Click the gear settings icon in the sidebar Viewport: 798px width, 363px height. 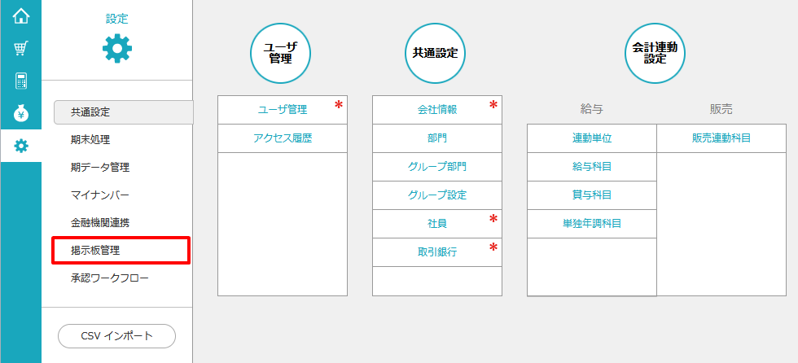click(x=21, y=146)
